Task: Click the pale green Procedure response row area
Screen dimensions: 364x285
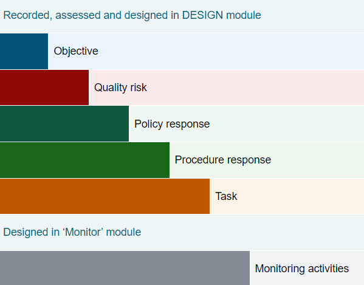Action: pyautogui.click(x=267, y=160)
